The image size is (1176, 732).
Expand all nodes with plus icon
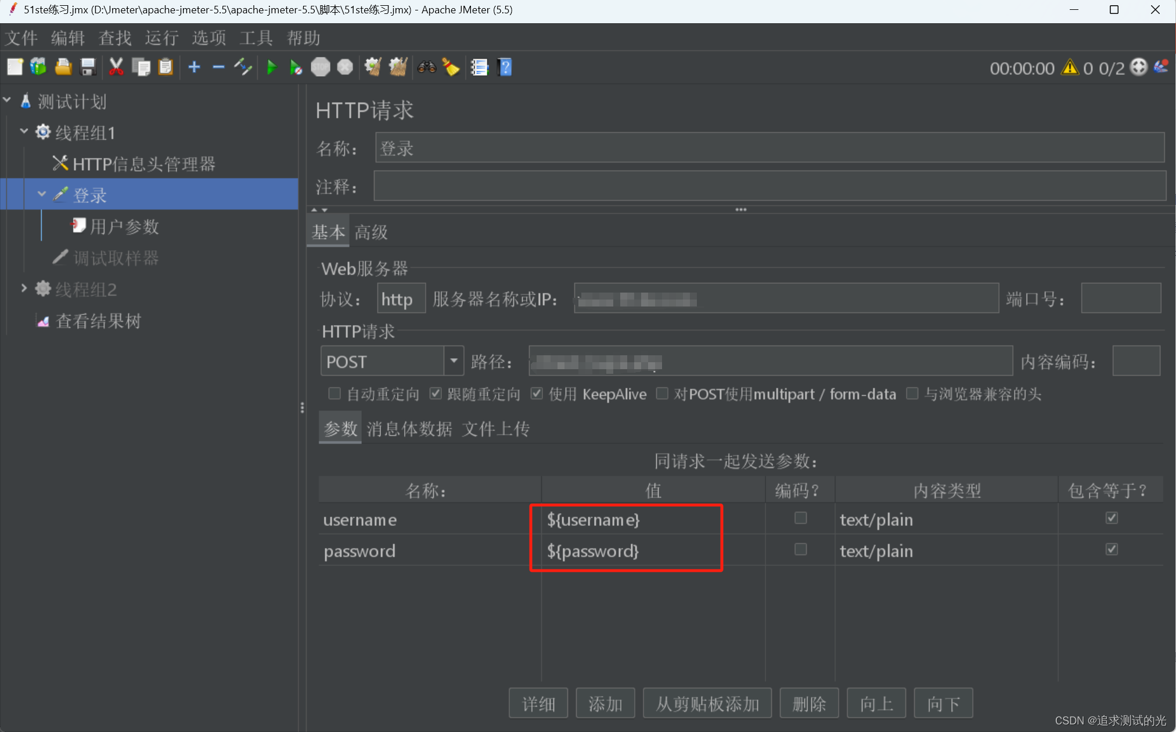tap(195, 67)
